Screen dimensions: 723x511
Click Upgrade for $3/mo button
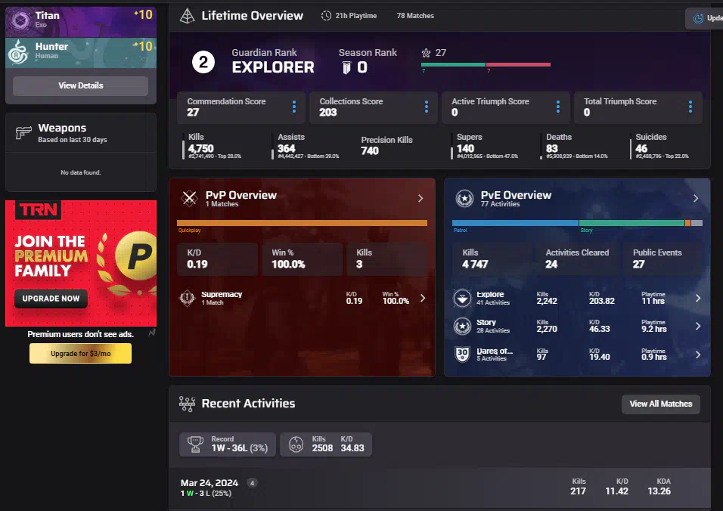[80, 353]
